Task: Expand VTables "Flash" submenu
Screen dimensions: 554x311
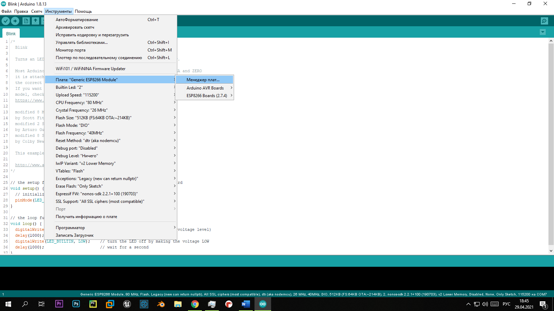Action: [x=110, y=171]
